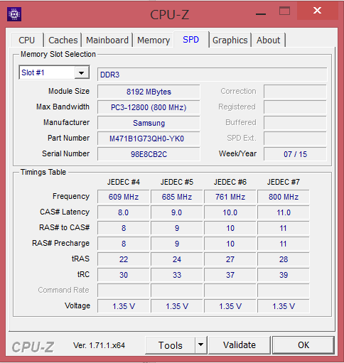This screenshot has width=344, height=363.
Task: Click the Part Number label
Action: tap(68, 138)
